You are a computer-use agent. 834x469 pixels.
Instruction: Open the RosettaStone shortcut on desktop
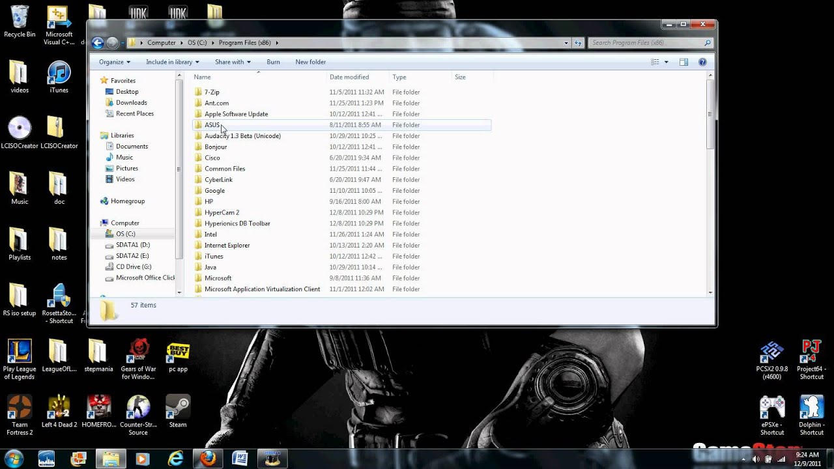(59, 304)
